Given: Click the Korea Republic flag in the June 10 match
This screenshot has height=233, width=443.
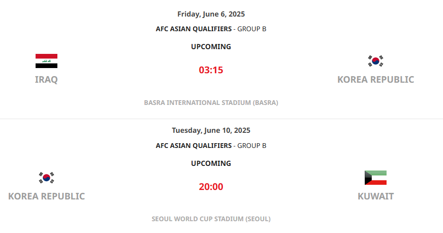Looking at the screenshot, I should click(46, 178).
